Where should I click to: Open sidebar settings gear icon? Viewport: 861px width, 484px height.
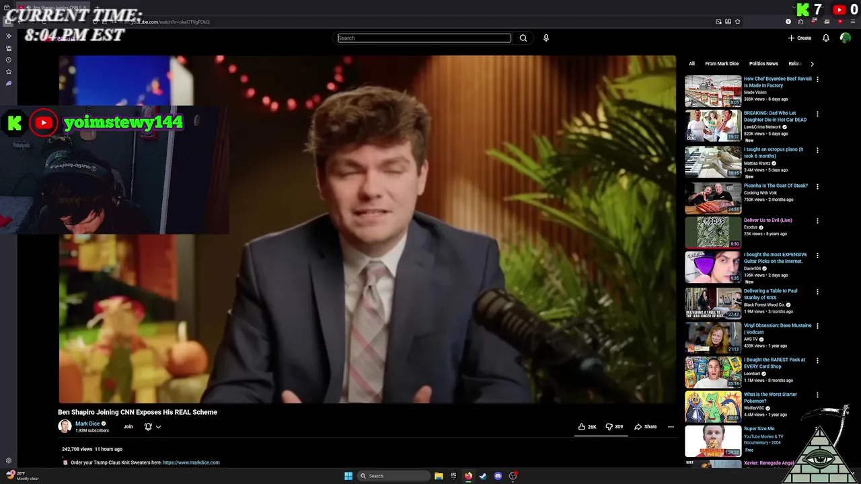coord(9,460)
